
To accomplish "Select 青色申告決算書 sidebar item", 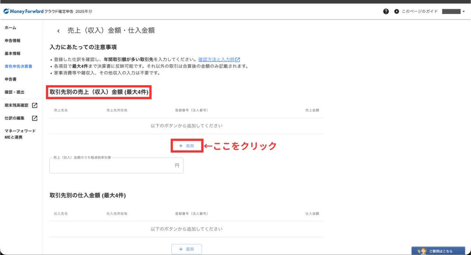I will [x=18, y=67].
